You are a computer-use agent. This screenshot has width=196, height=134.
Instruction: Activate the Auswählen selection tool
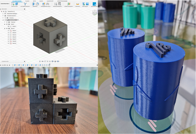point(95,4)
